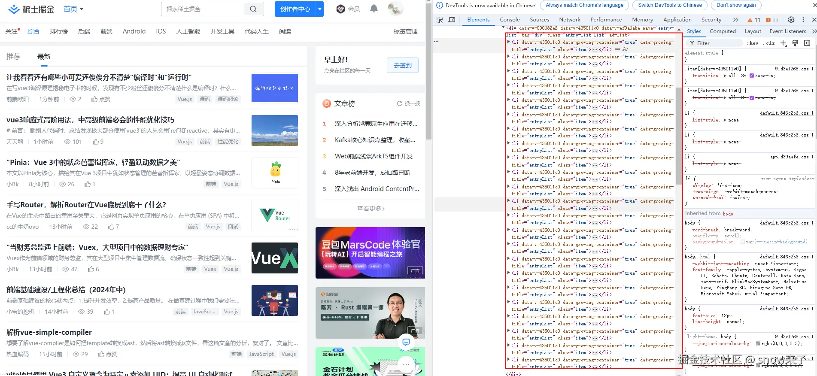The image size is (817, 376).
Task: Select the DevTools inspect element tool
Action: point(440,20)
